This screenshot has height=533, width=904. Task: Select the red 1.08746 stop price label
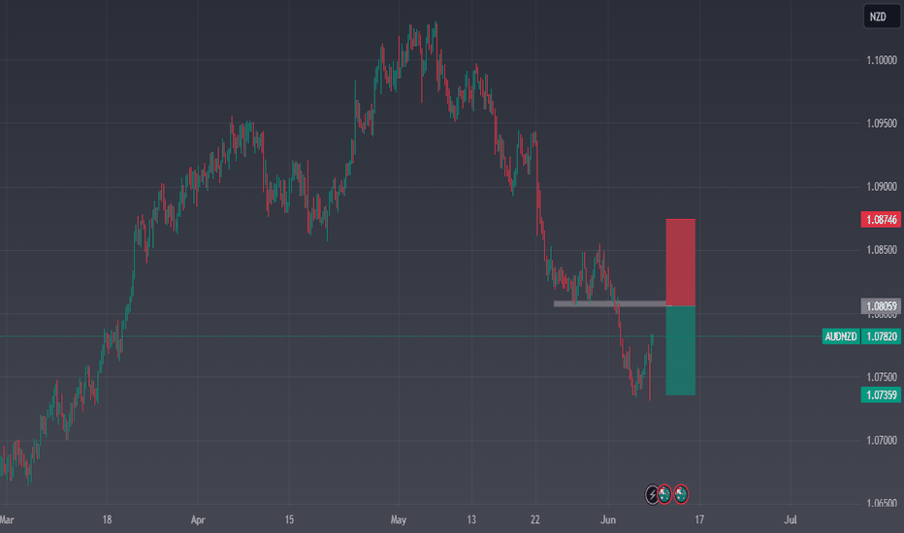click(881, 220)
